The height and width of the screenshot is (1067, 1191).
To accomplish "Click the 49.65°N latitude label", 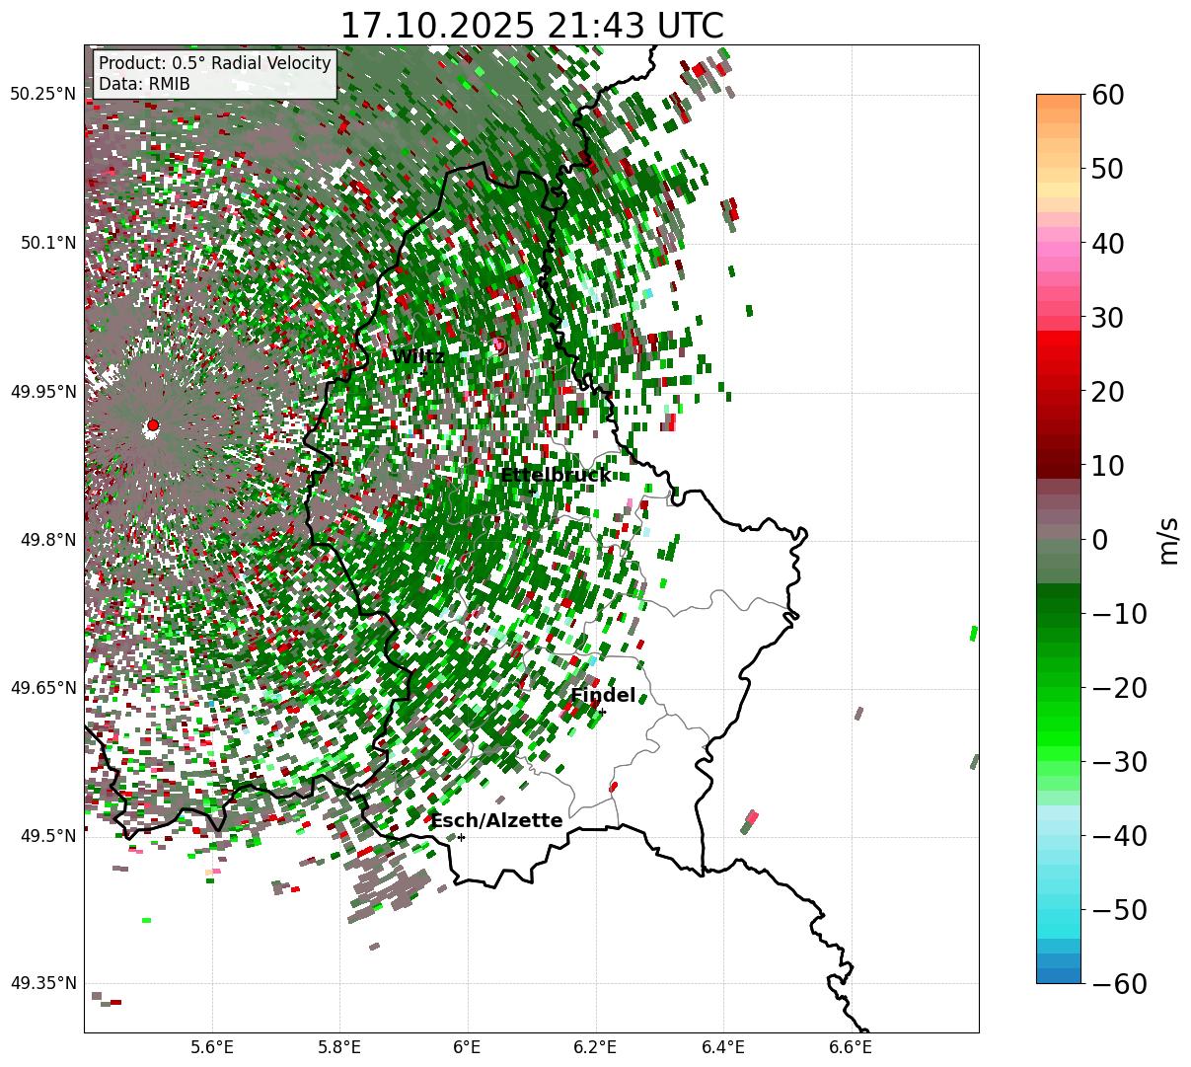I will [x=42, y=688].
